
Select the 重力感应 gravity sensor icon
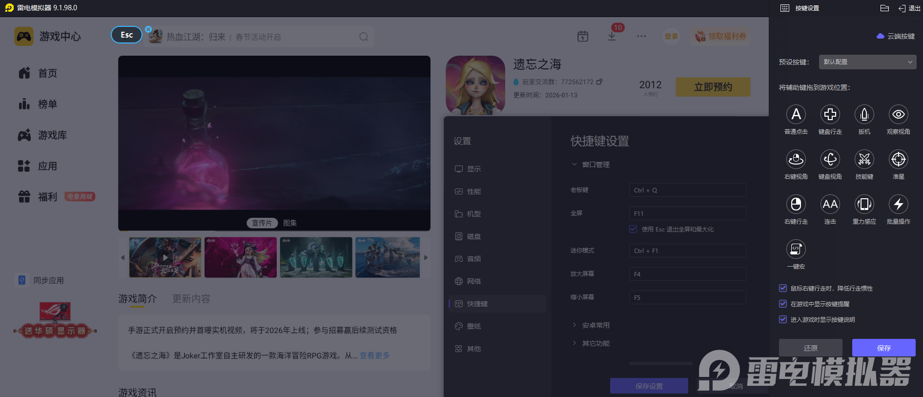(x=864, y=205)
